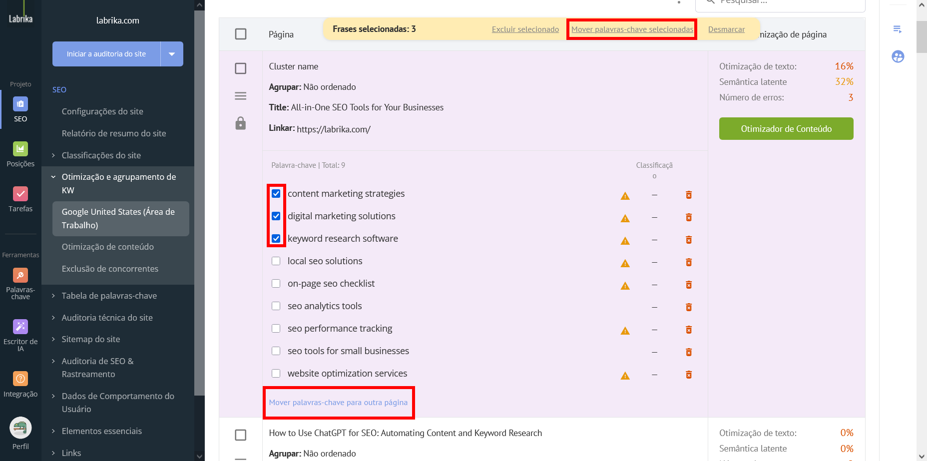Open dropdown arrow beside Iniciar a auditoria
This screenshot has height=461, width=927.
(x=172, y=54)
